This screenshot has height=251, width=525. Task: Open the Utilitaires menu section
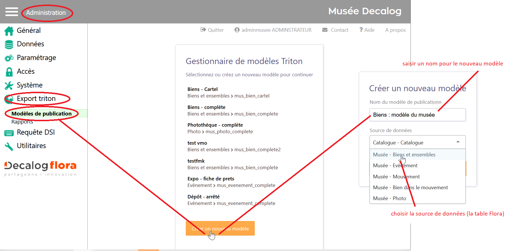31,146
